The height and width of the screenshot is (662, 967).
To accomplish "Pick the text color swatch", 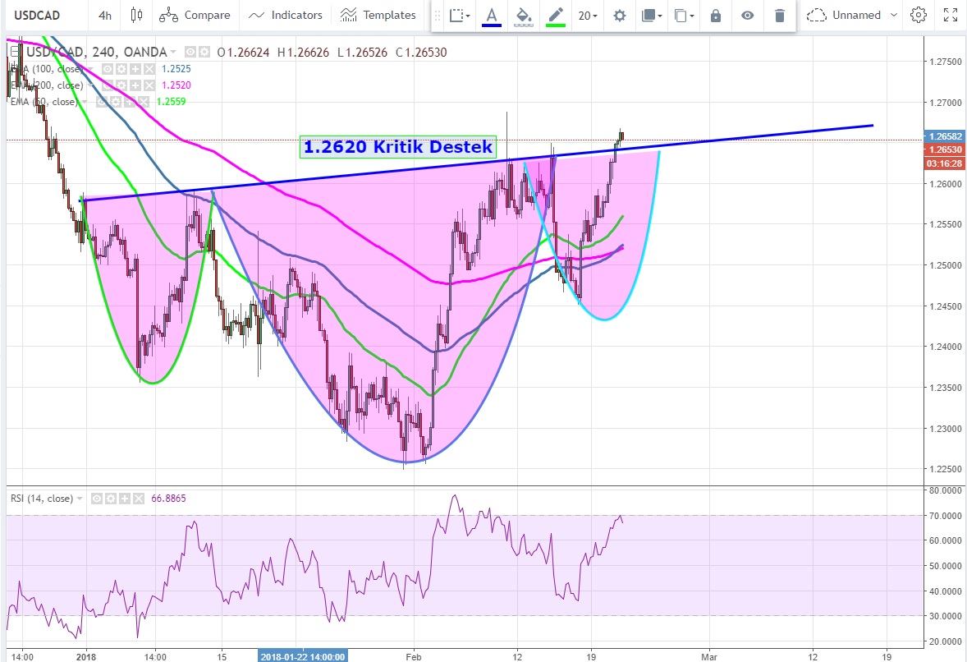I will [492, 16].
